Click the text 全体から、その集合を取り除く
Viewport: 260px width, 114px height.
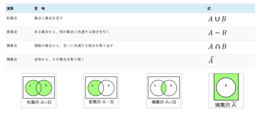click(59, 59)
